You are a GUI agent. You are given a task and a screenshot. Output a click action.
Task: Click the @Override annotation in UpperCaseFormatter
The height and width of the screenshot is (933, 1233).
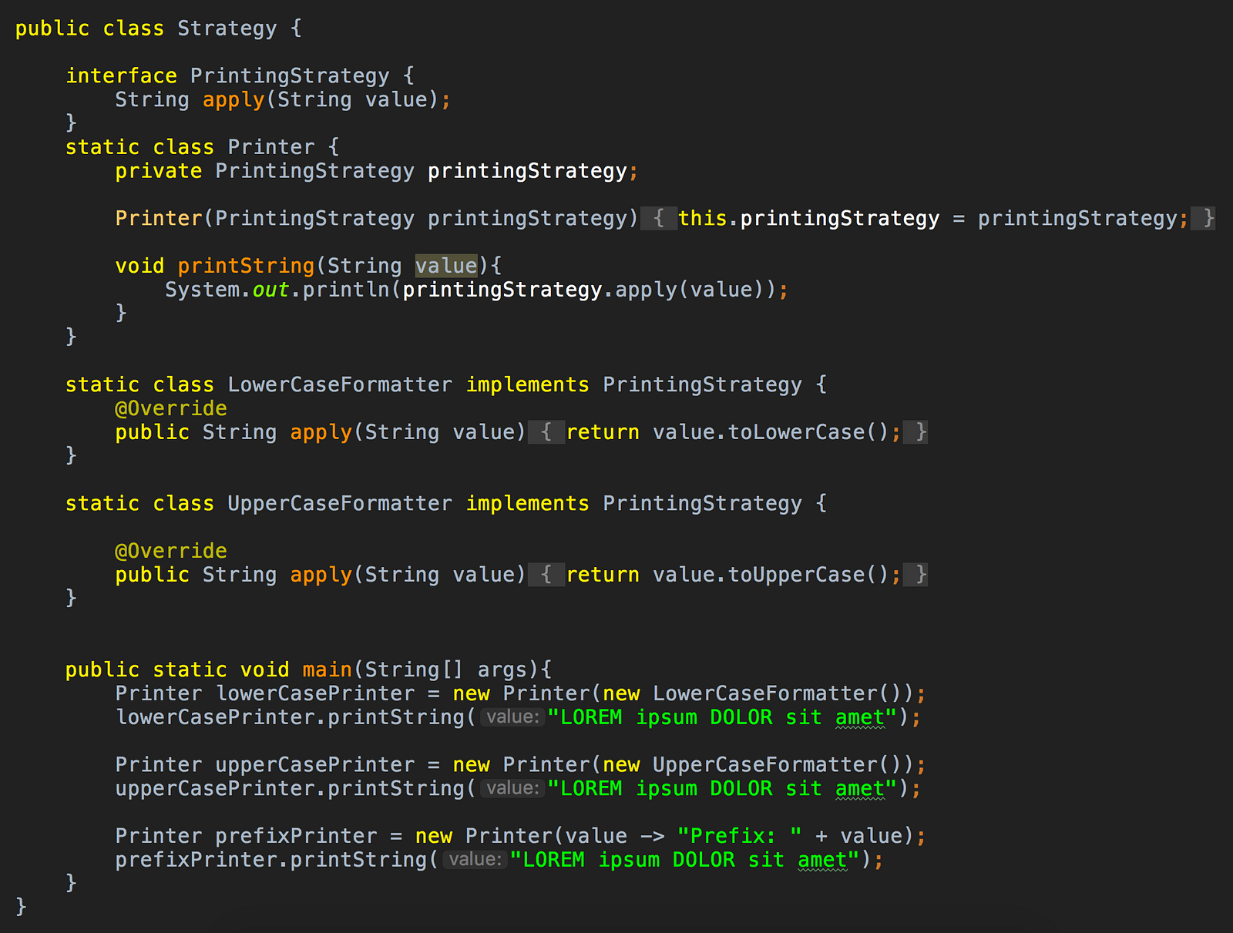pyautogui.click(x=171, y=551)
